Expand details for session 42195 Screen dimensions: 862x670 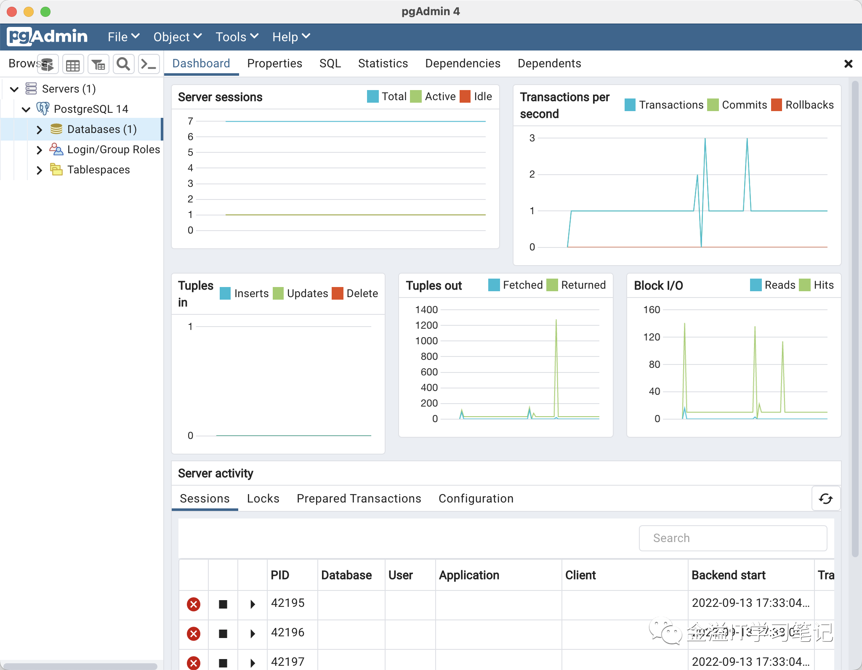coord(253,604)
